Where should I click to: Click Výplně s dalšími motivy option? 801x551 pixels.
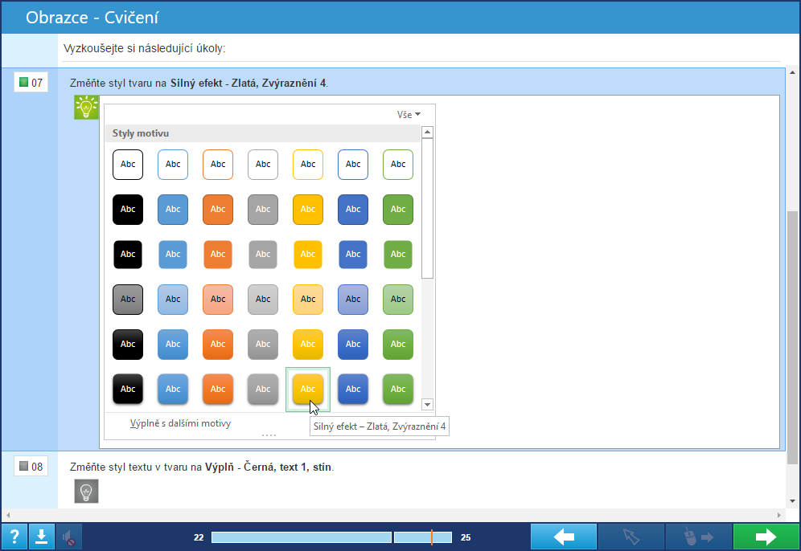click(x=180, y=423)
